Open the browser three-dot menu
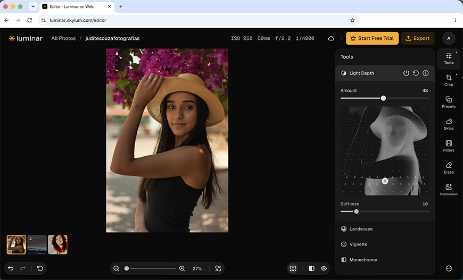The image size is (463, 280). click(x=456, y=20)
